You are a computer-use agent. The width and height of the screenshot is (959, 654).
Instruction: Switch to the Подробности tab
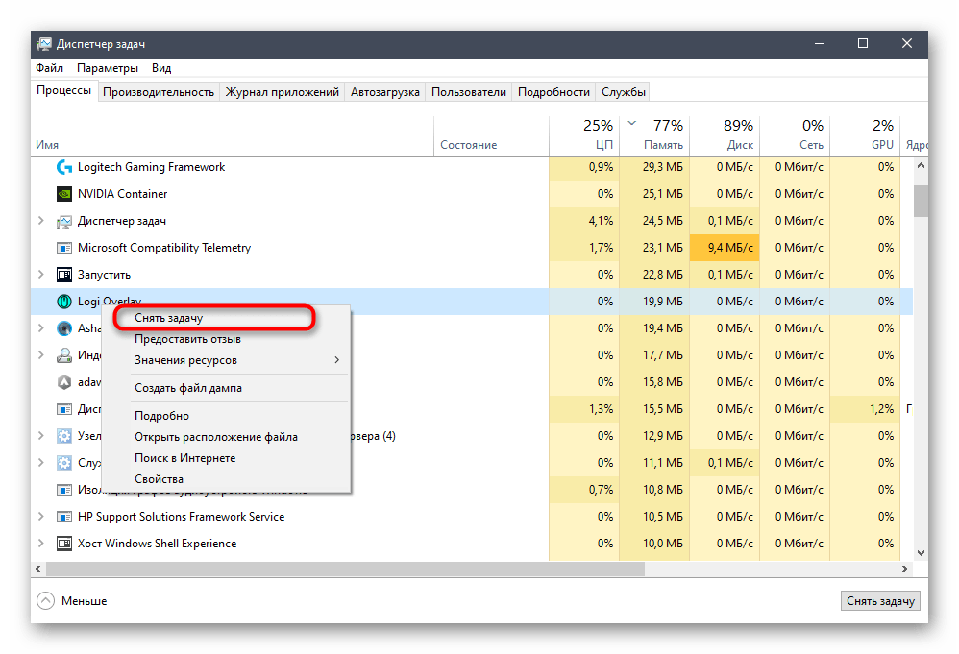(x=553, y=92)
